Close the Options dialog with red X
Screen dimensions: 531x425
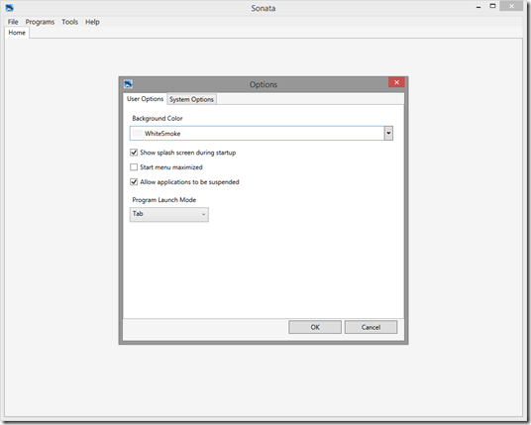coord(396,82)
